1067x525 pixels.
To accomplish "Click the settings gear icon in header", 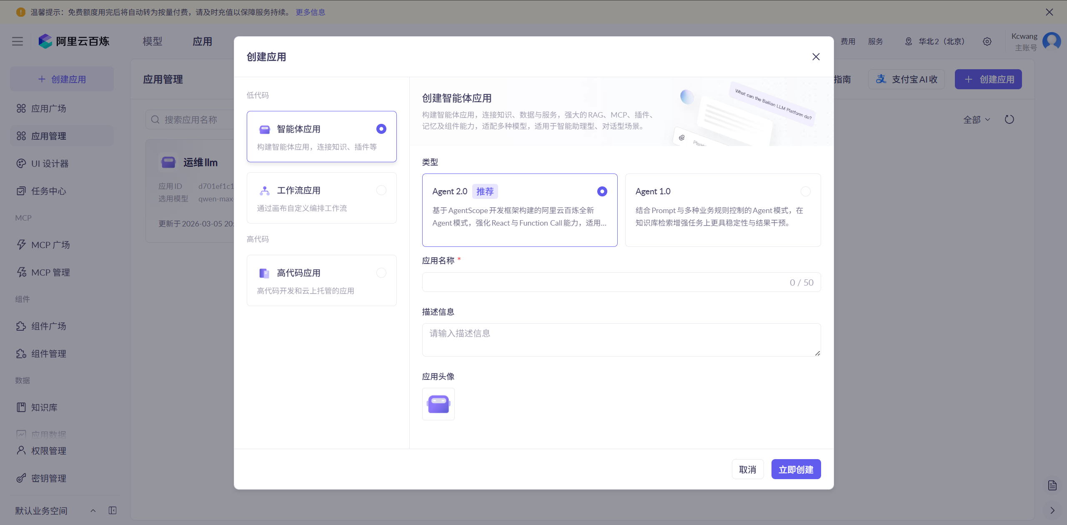I will pos(987,41).
